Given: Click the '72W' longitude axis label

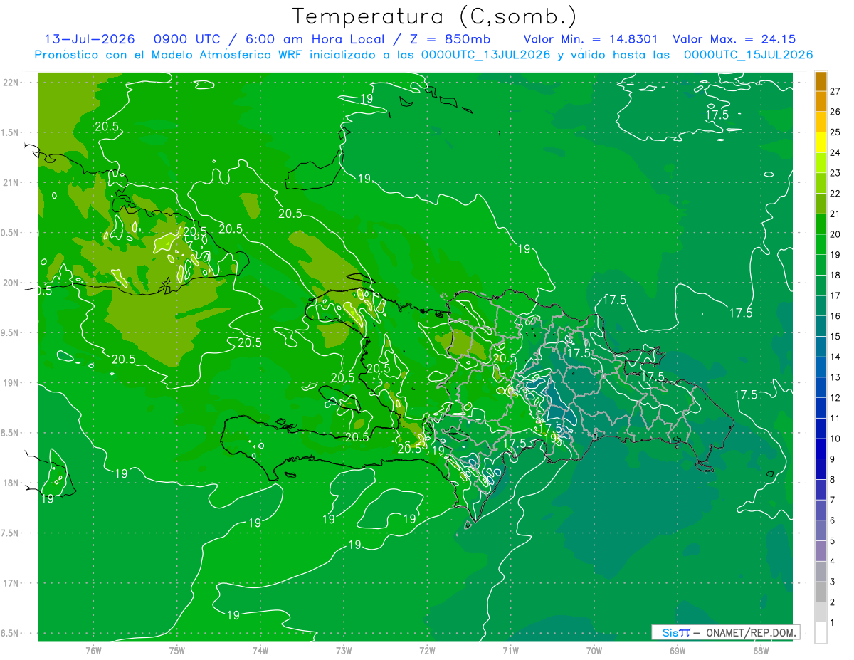Looking at the screenshot, I should pos(427,650).
